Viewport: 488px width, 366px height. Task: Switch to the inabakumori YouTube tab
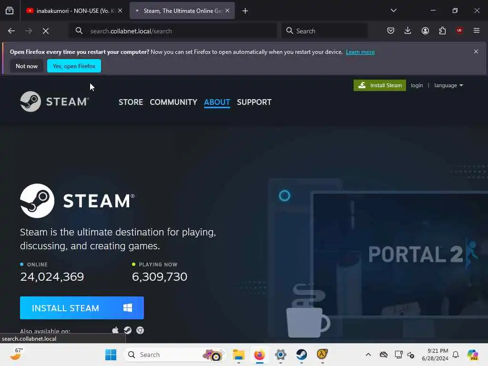74,10
